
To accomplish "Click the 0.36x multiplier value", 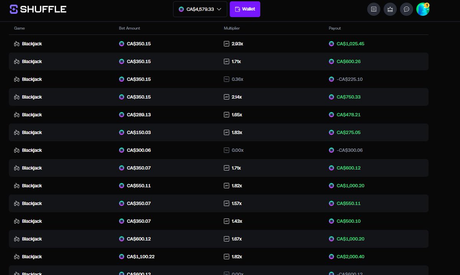I will pyautogui.click(x=237, y=79).
